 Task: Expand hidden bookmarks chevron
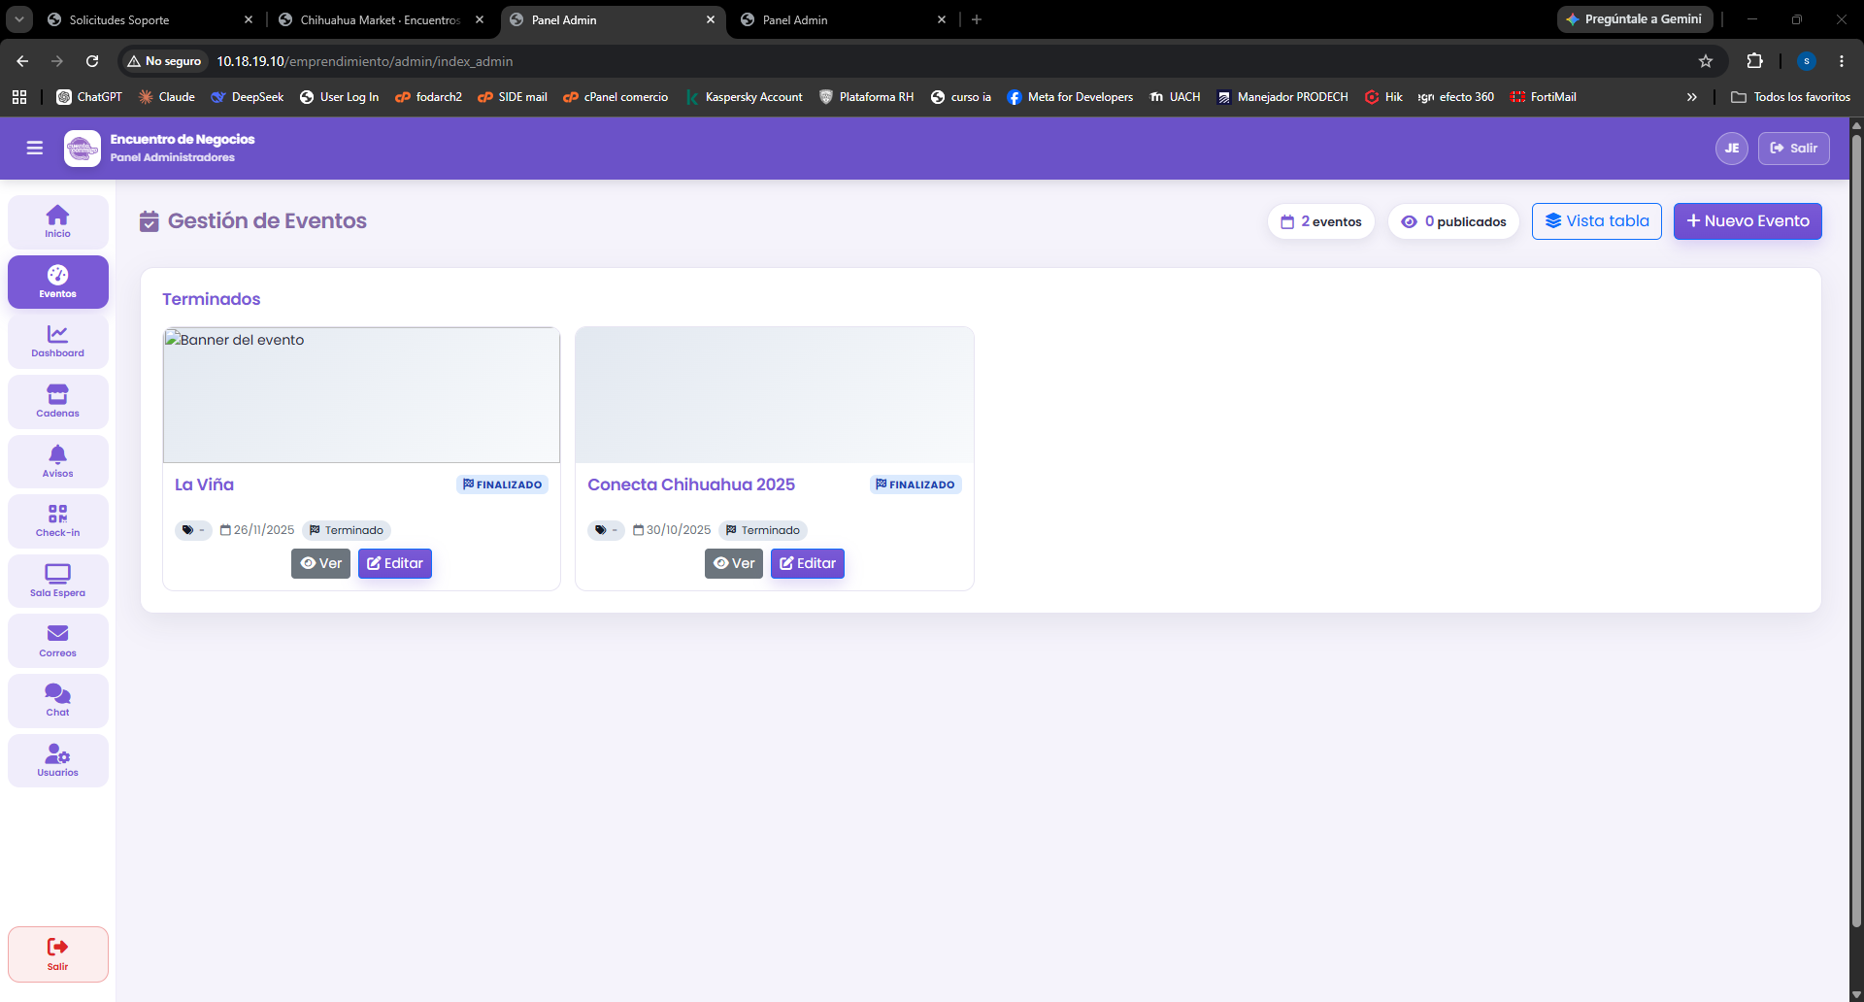[x=1692, y=97]
